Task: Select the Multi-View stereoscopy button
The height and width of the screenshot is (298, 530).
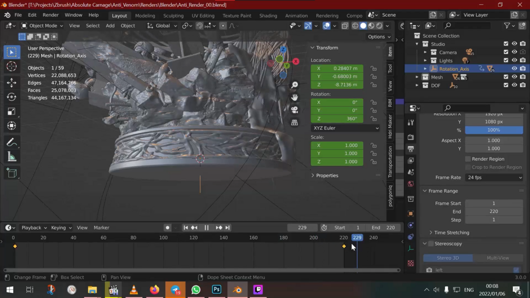Action: (x=497, y=258)
